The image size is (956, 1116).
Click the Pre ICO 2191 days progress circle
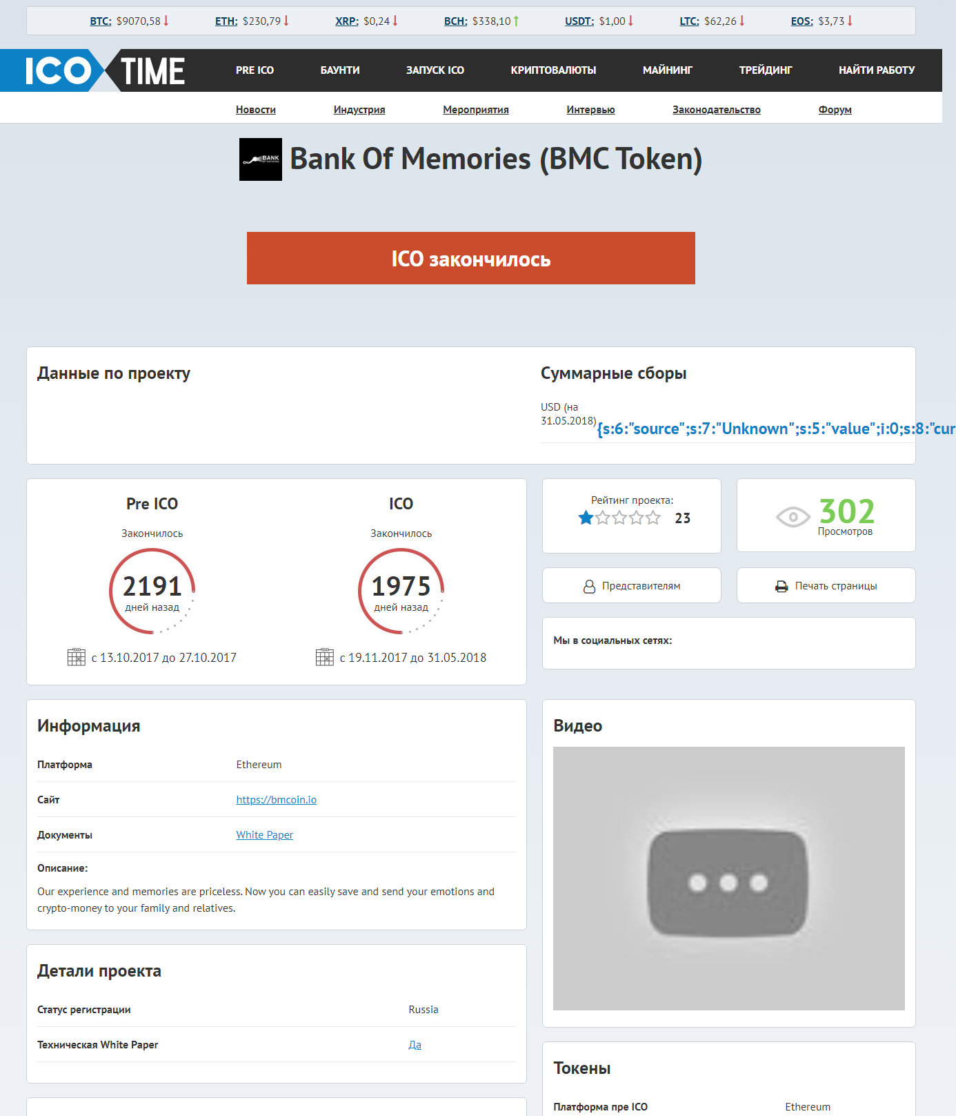152,591
